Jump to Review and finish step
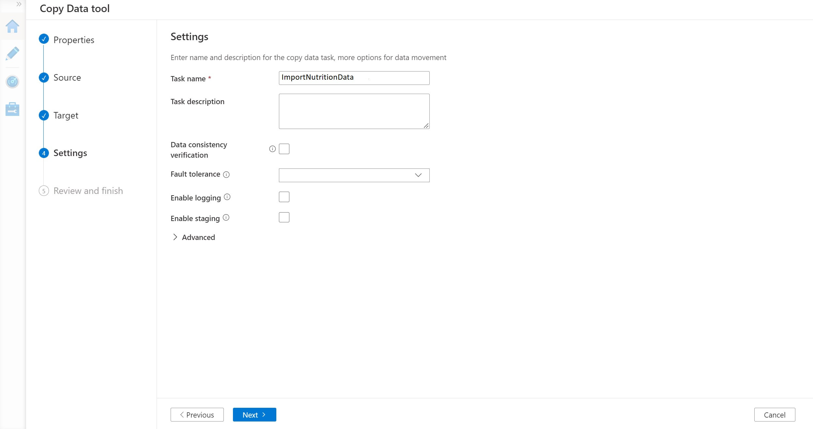The width and height of the screenshot is (813, 429). (88, 191)
